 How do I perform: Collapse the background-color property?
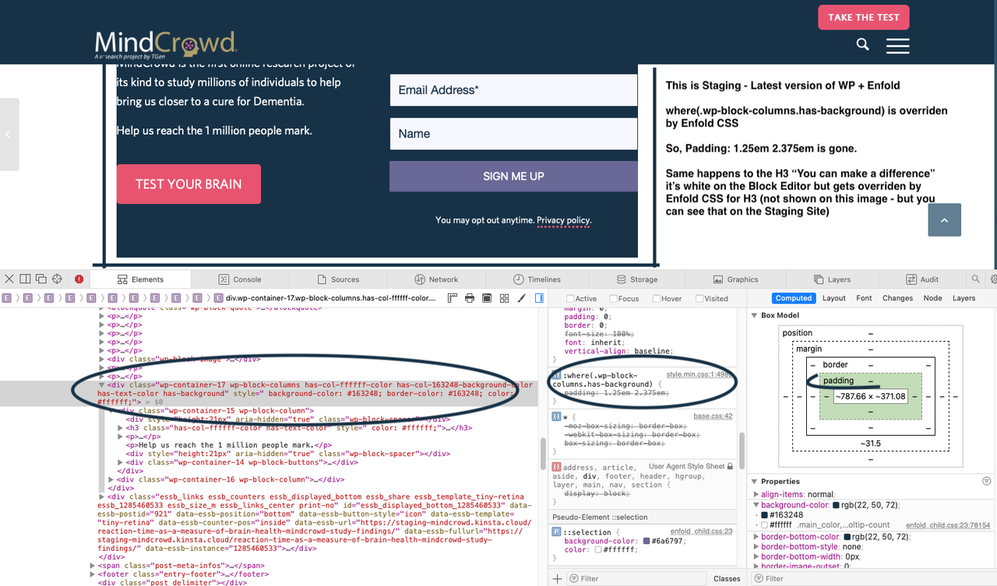pos(756,505)
